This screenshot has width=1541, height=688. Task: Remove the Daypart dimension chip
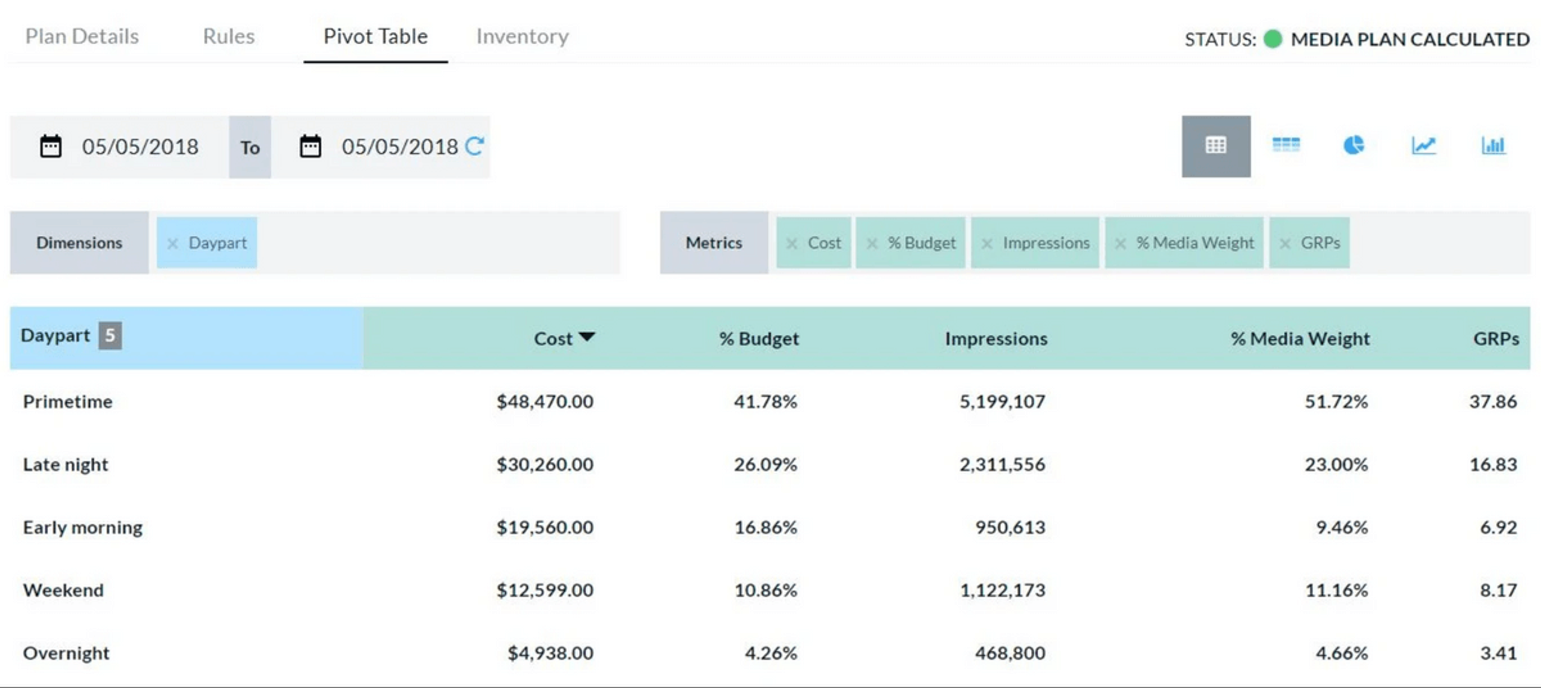(x=172, y=243)
